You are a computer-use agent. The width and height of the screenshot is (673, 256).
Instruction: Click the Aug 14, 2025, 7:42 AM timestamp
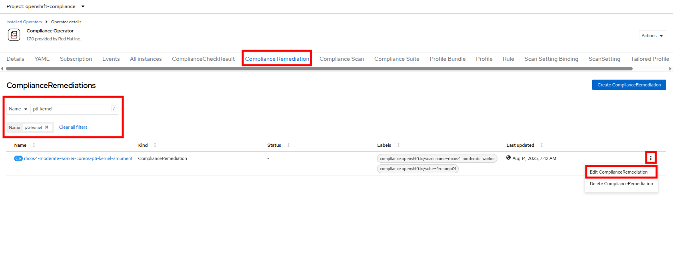534,158
